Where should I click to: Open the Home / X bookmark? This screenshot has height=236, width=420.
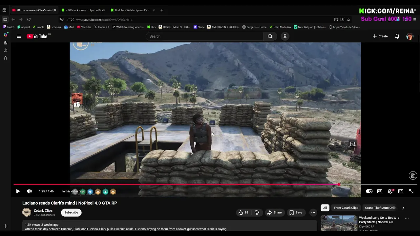pyautogui.click(x=102, y=27)
